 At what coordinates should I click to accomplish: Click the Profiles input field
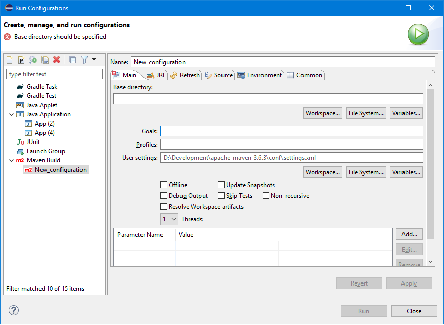tap(292, 145)
